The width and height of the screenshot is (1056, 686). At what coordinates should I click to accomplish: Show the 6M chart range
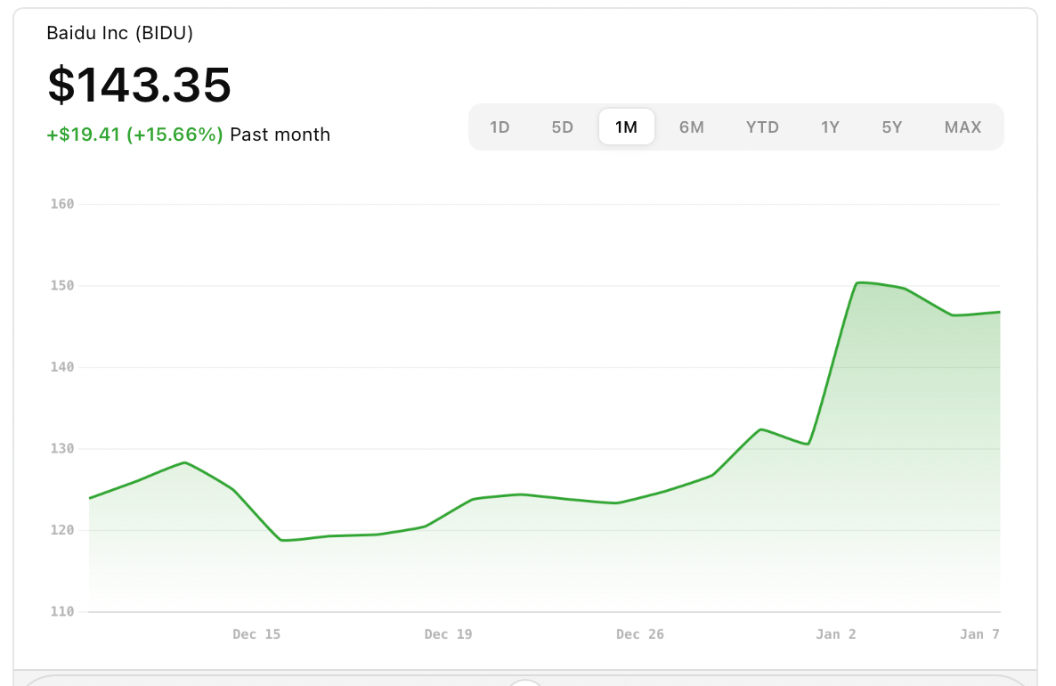click(692, 127)
